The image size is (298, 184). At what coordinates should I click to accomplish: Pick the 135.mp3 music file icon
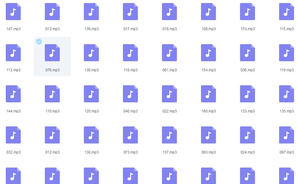click(x=287, y=94)
